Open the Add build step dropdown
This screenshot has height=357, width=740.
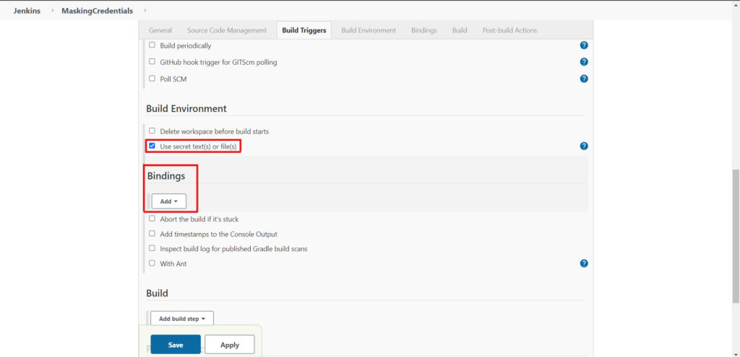(x=182, y=318)
